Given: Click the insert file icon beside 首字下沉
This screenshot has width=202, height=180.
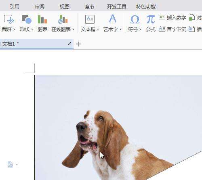Looking at the screenshot, I should pos(192,29).
